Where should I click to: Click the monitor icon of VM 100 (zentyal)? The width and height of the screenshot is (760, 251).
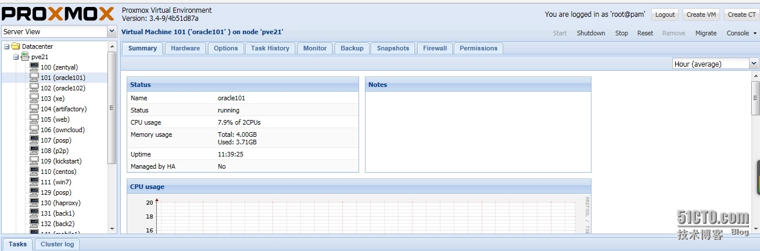(34, 67)
